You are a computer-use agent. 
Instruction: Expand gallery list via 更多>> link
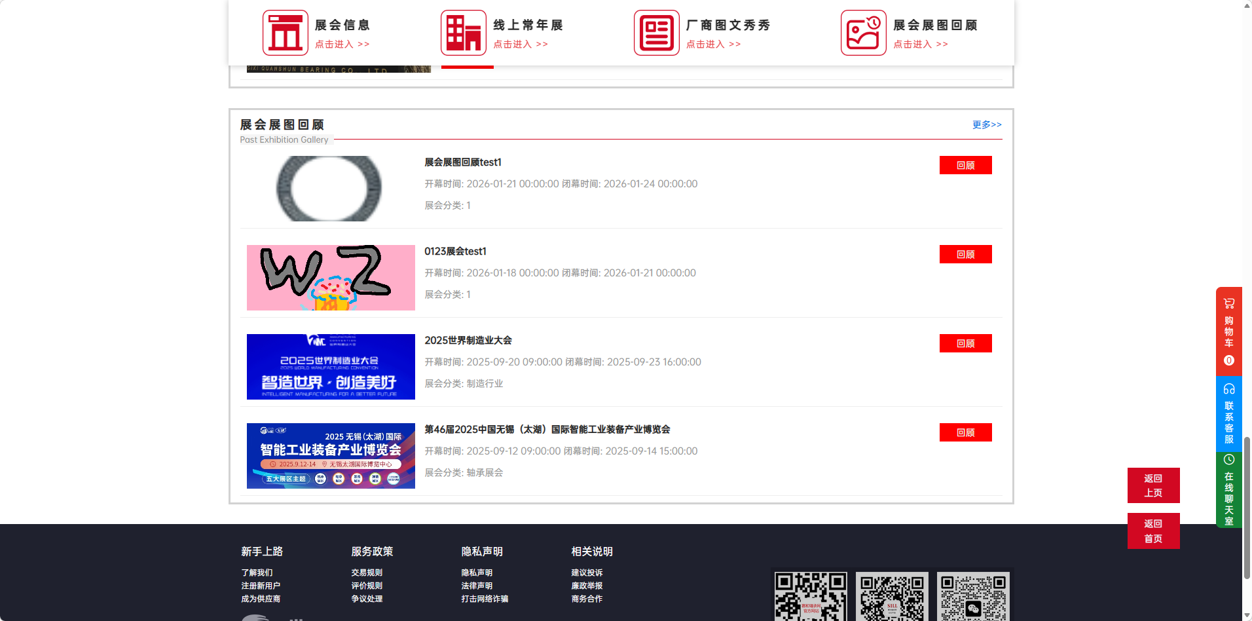[986, 124]
